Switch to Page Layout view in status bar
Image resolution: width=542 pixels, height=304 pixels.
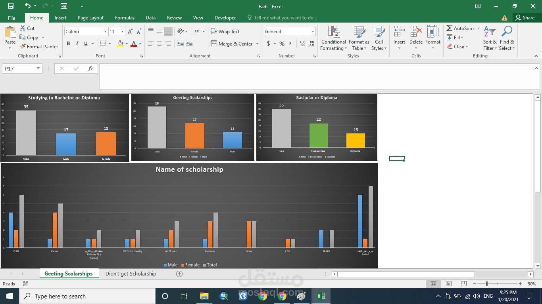coord(449,284)
